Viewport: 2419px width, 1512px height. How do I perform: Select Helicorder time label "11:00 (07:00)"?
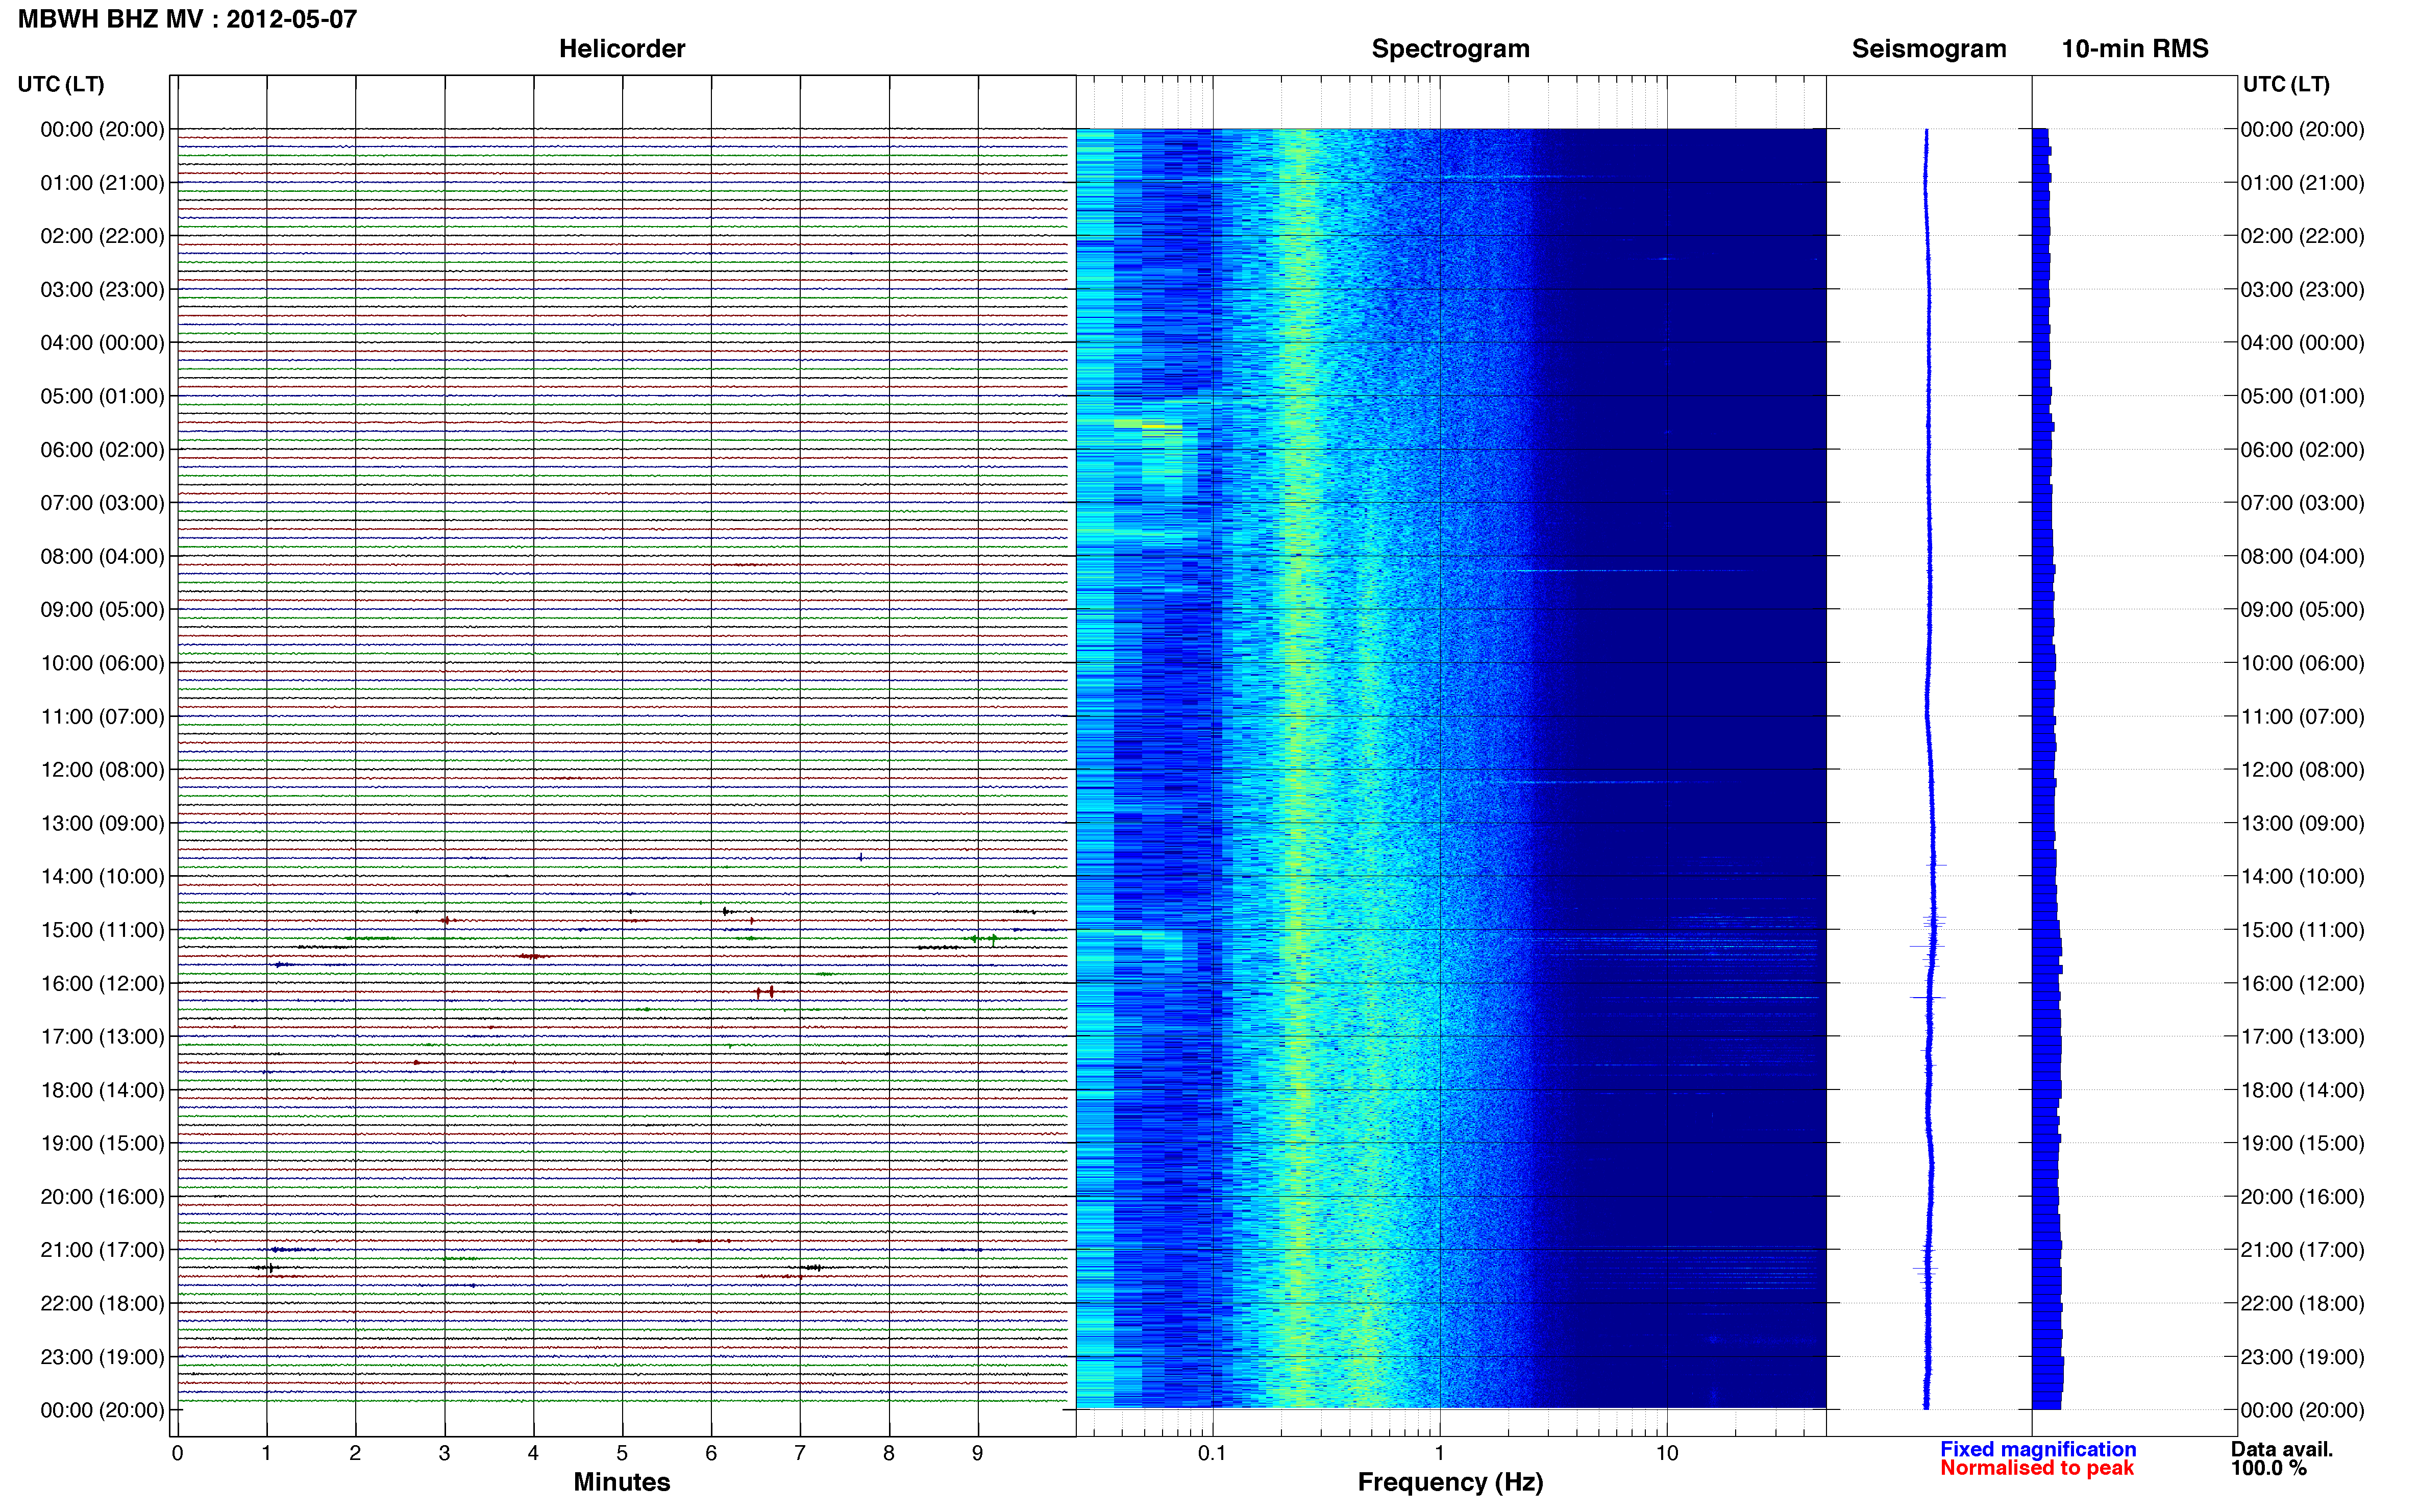(x=102, y=717)
